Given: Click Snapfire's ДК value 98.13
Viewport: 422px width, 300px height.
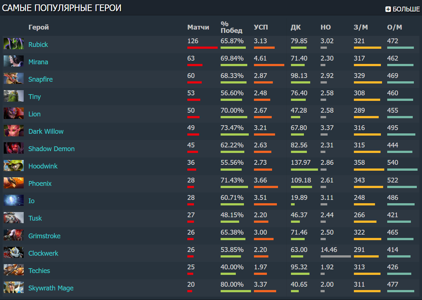Looking at the screenshot, I should pos(299,76).
